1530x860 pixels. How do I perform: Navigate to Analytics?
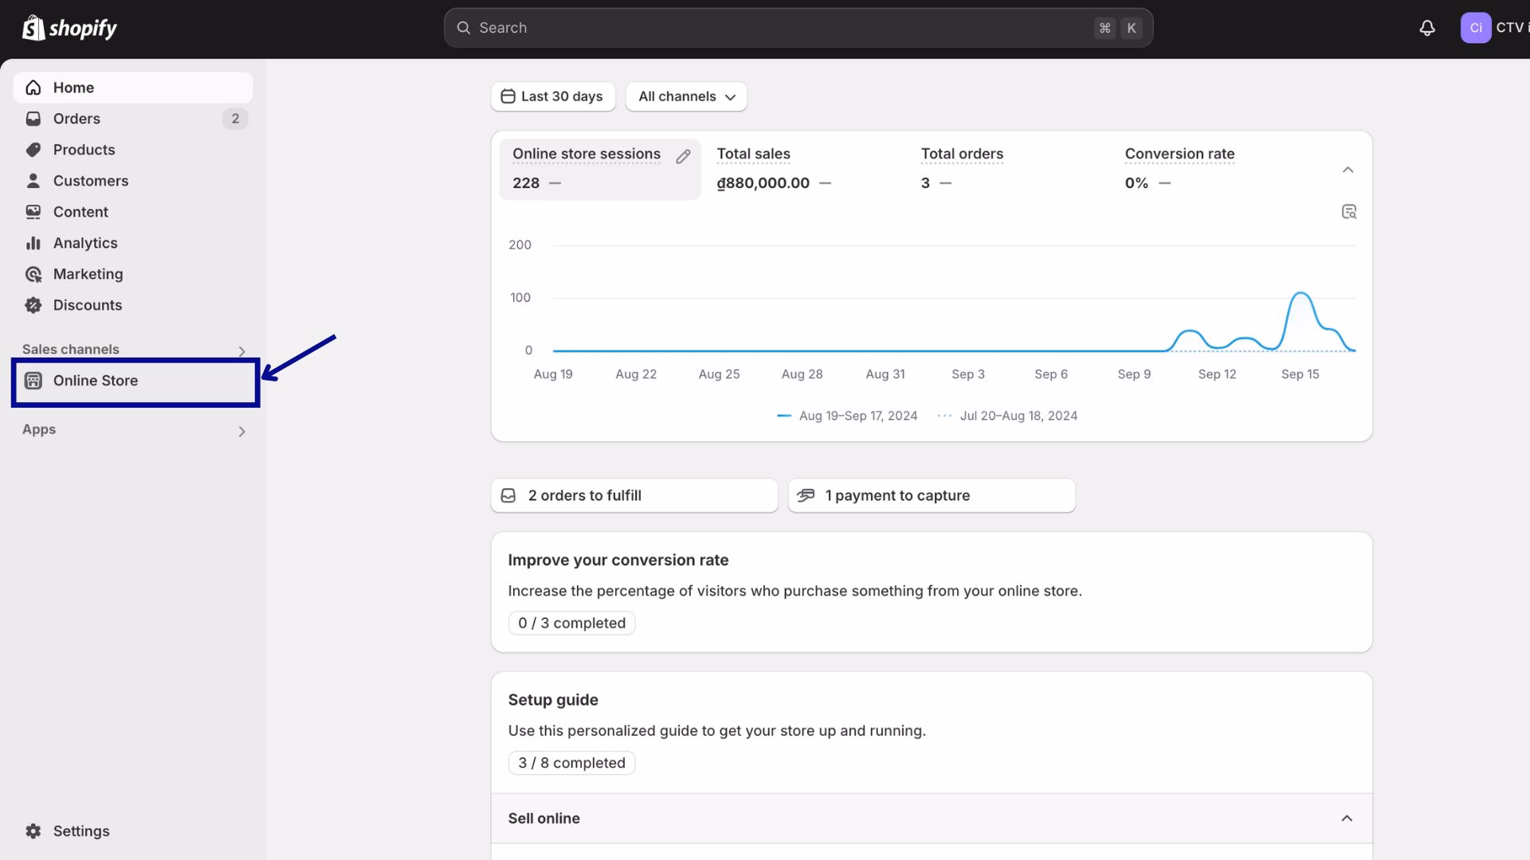tap(133, 243)
